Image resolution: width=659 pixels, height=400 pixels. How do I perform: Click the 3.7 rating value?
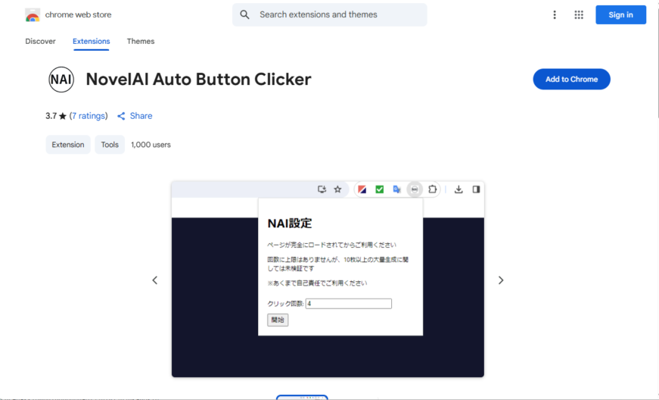51,116
